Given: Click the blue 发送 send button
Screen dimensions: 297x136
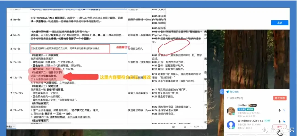Looking at the screenshot, I should [280, 23].
